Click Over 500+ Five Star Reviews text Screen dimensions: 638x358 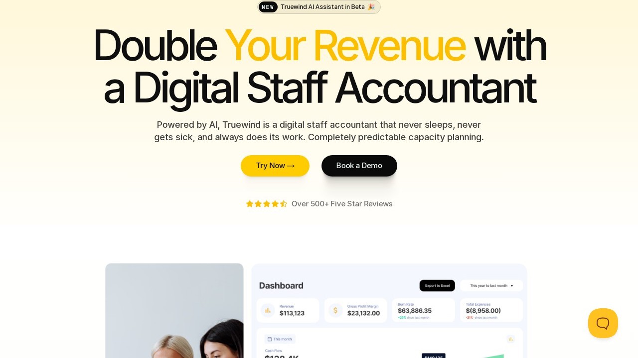pyautogui.click(x=342, y=204)
